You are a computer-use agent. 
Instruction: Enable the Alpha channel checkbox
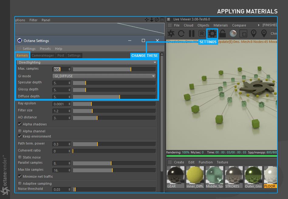coord(20,131)
